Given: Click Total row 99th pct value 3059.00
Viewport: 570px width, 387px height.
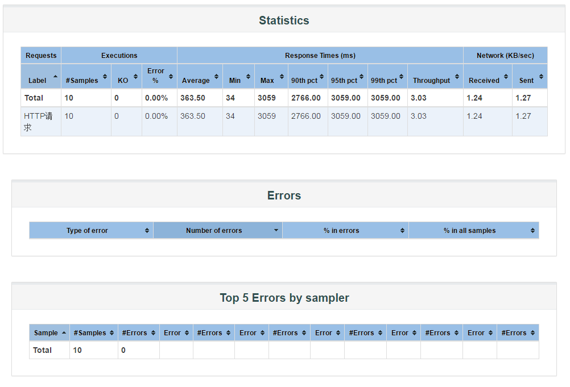Looking at the screenshot, I should (x=385, y=98).
